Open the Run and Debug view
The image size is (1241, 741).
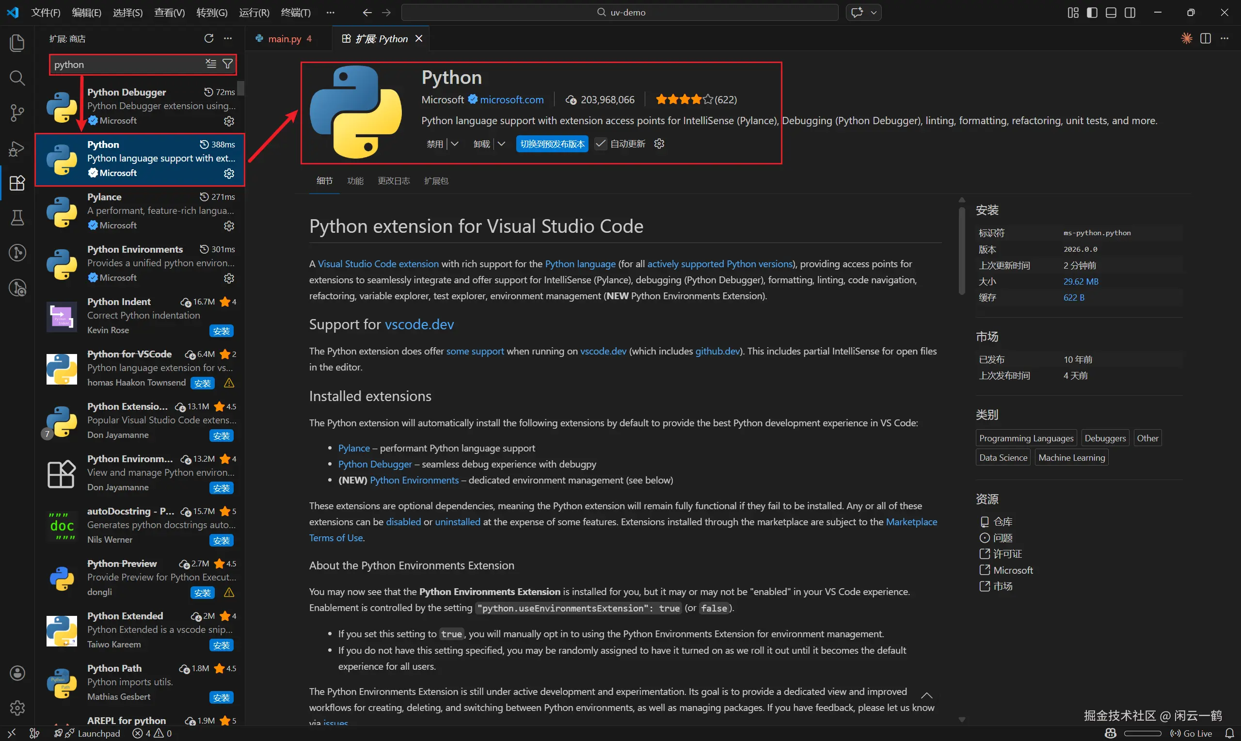click(17, 148)
